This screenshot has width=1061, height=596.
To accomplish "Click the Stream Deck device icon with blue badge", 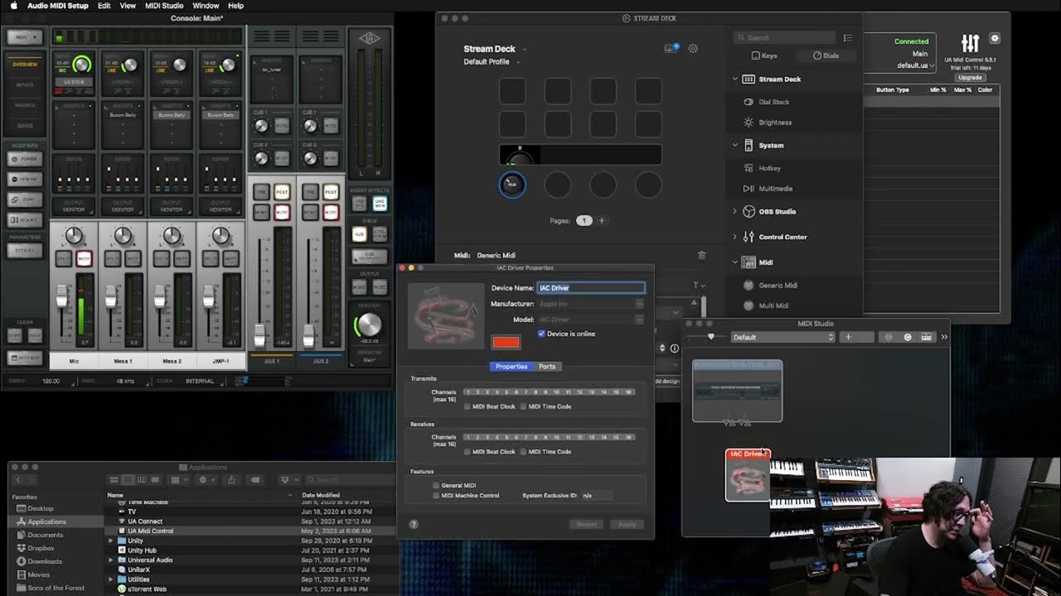I will pyautogui.click(x=672, y=48).
